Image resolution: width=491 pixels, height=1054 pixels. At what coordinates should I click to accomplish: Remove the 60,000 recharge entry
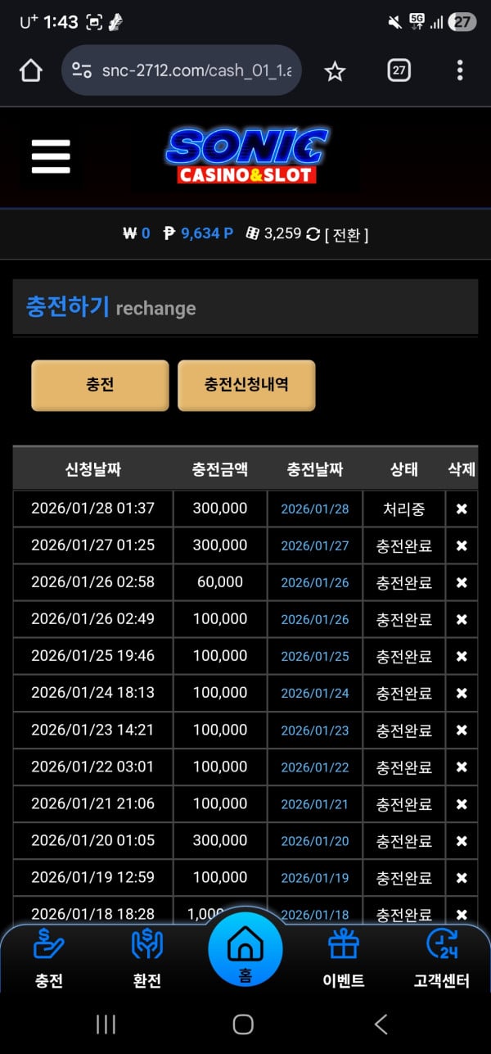point(462,582)
